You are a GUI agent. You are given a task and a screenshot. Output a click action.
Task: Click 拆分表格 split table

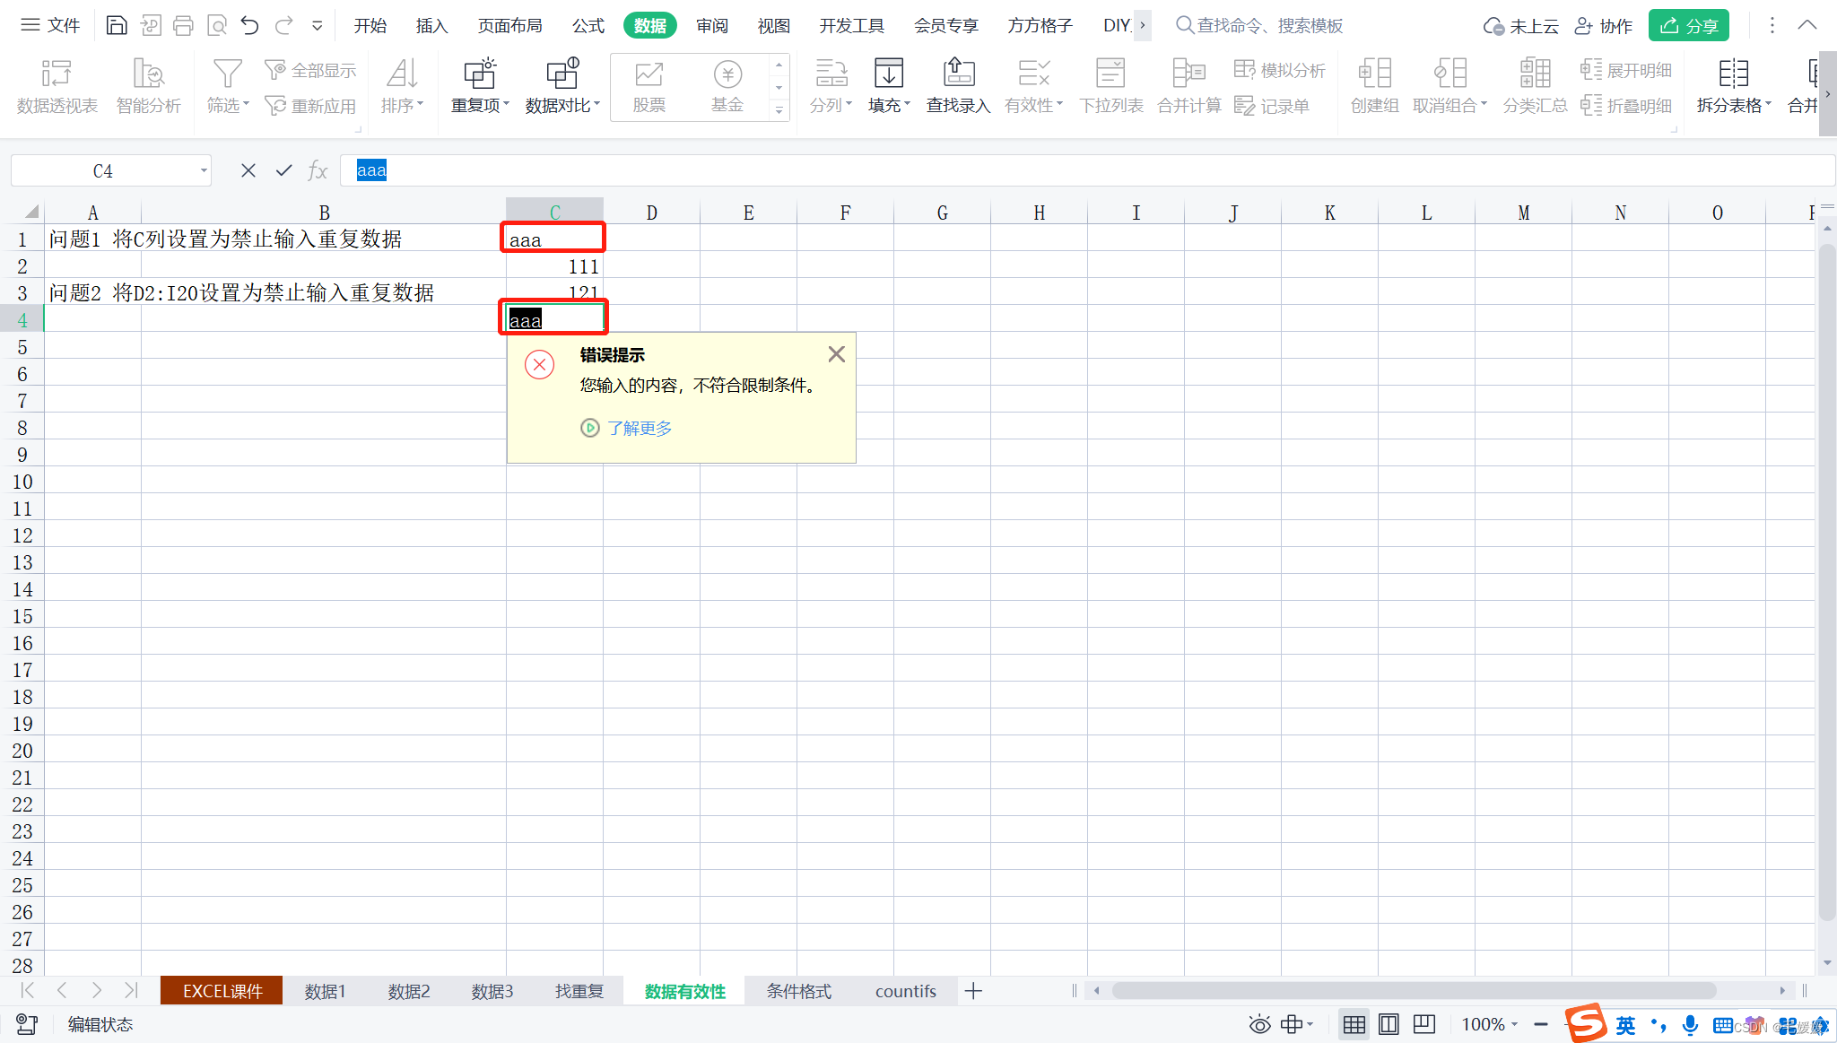(1734, 86)
